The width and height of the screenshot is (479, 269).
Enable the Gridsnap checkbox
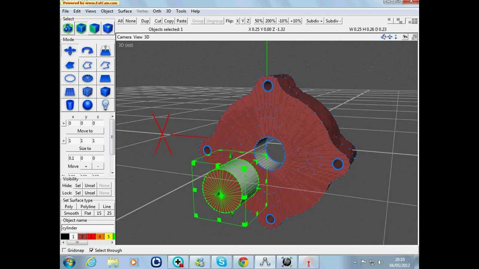tap(64, 250)
